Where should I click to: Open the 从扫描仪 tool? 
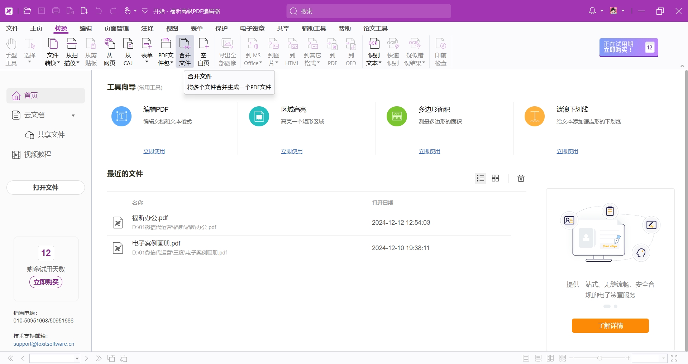coord(72,52)
